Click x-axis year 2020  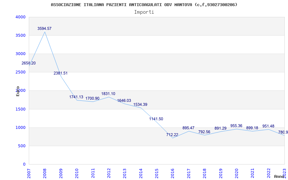[237, 173]
